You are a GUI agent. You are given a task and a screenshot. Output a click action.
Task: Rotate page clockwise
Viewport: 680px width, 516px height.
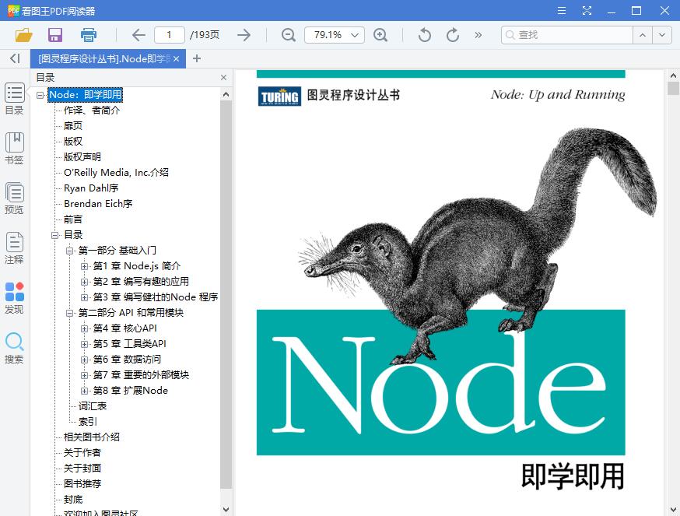click(453, 35)
